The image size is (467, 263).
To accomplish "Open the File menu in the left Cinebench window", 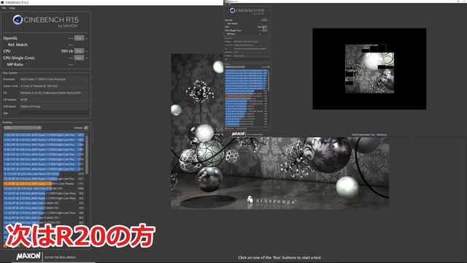I will click(x=4, y=8).
